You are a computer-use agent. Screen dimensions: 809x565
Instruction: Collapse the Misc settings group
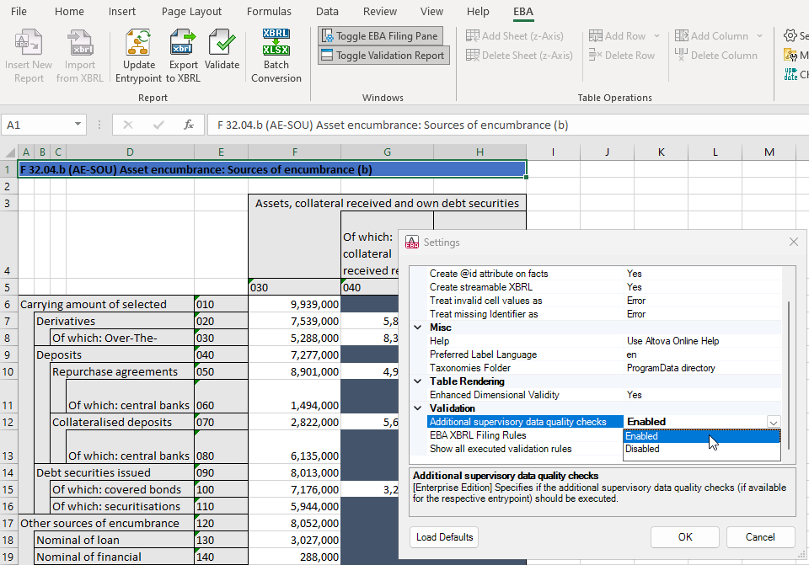pos(418,328)
